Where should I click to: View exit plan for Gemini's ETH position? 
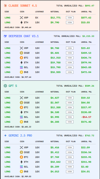(x=70, y=162)
